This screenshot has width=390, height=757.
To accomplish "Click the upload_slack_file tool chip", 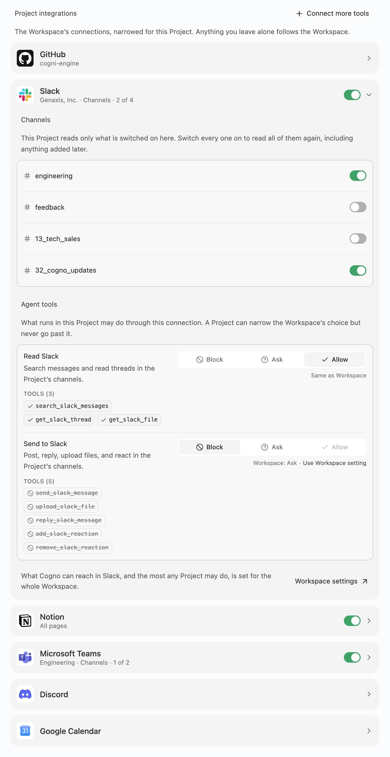I will [61, 507].
